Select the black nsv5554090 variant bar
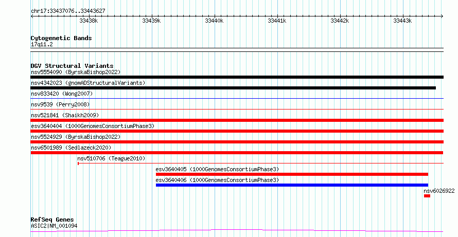458x237 pixels. tap(237, 77)
